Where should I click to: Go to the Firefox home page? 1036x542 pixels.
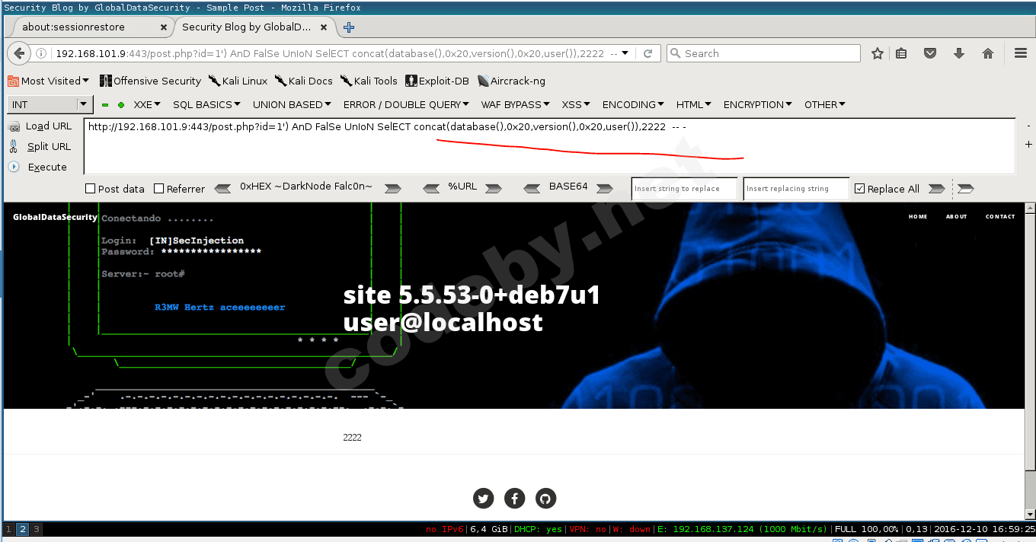[x=988, y=53]
